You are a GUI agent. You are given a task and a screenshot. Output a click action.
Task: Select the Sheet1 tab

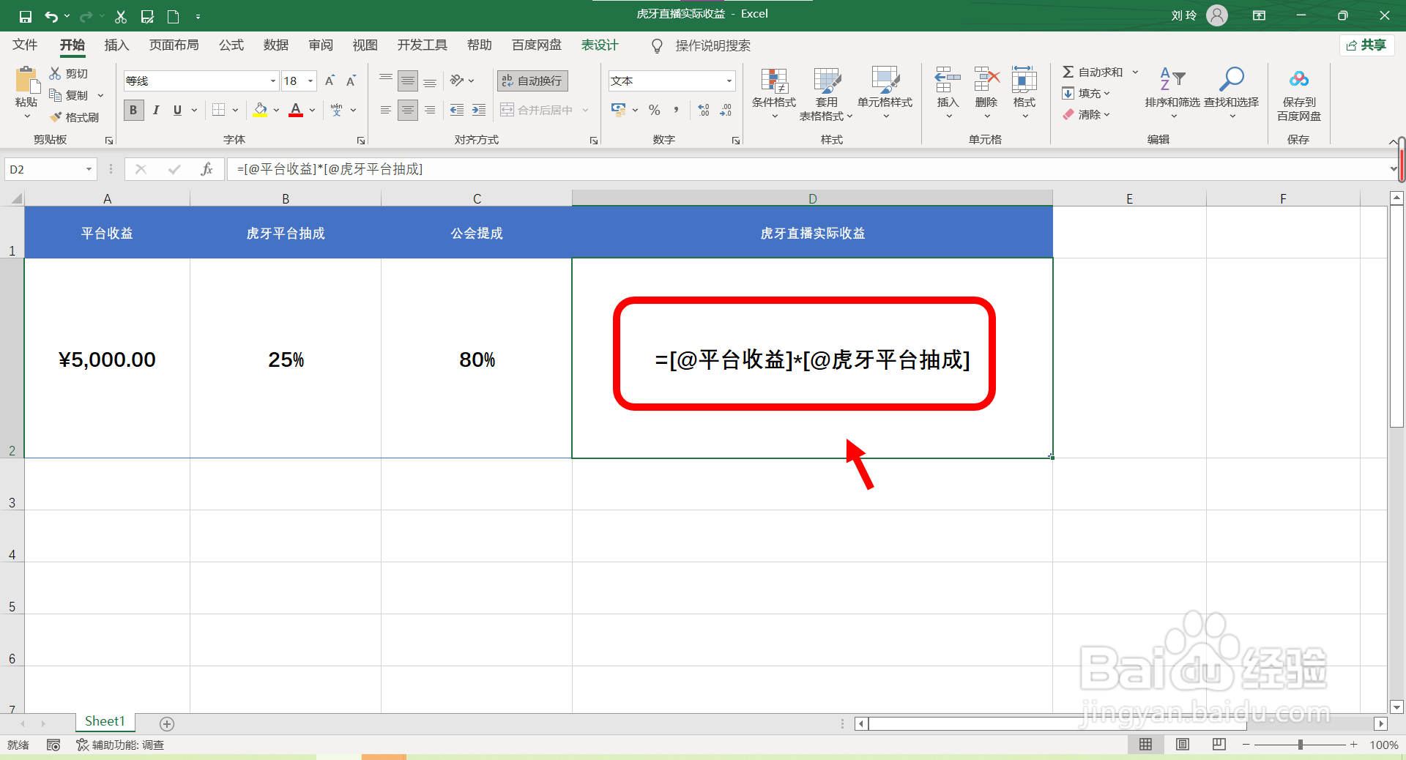click(x=105, y=722)
